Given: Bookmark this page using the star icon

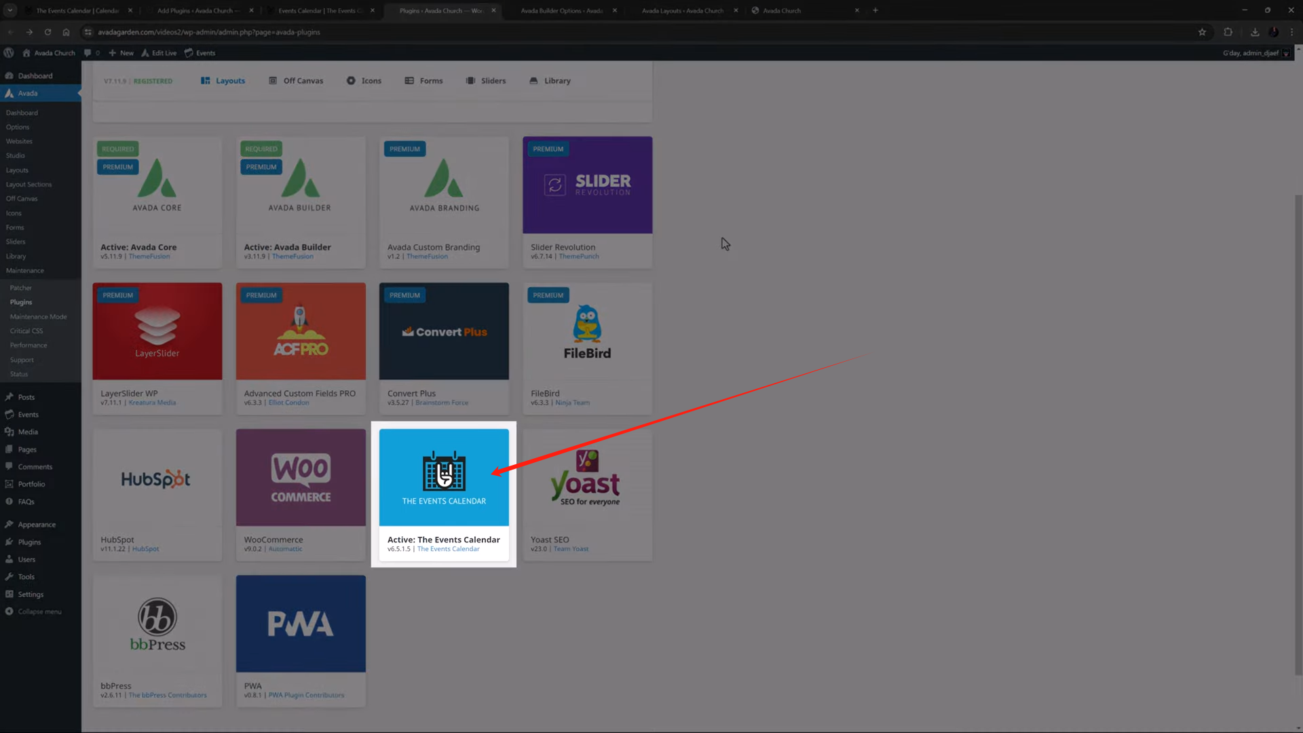Looking at the screenshot, I should pyautogui.click(x=1202, y=32).
